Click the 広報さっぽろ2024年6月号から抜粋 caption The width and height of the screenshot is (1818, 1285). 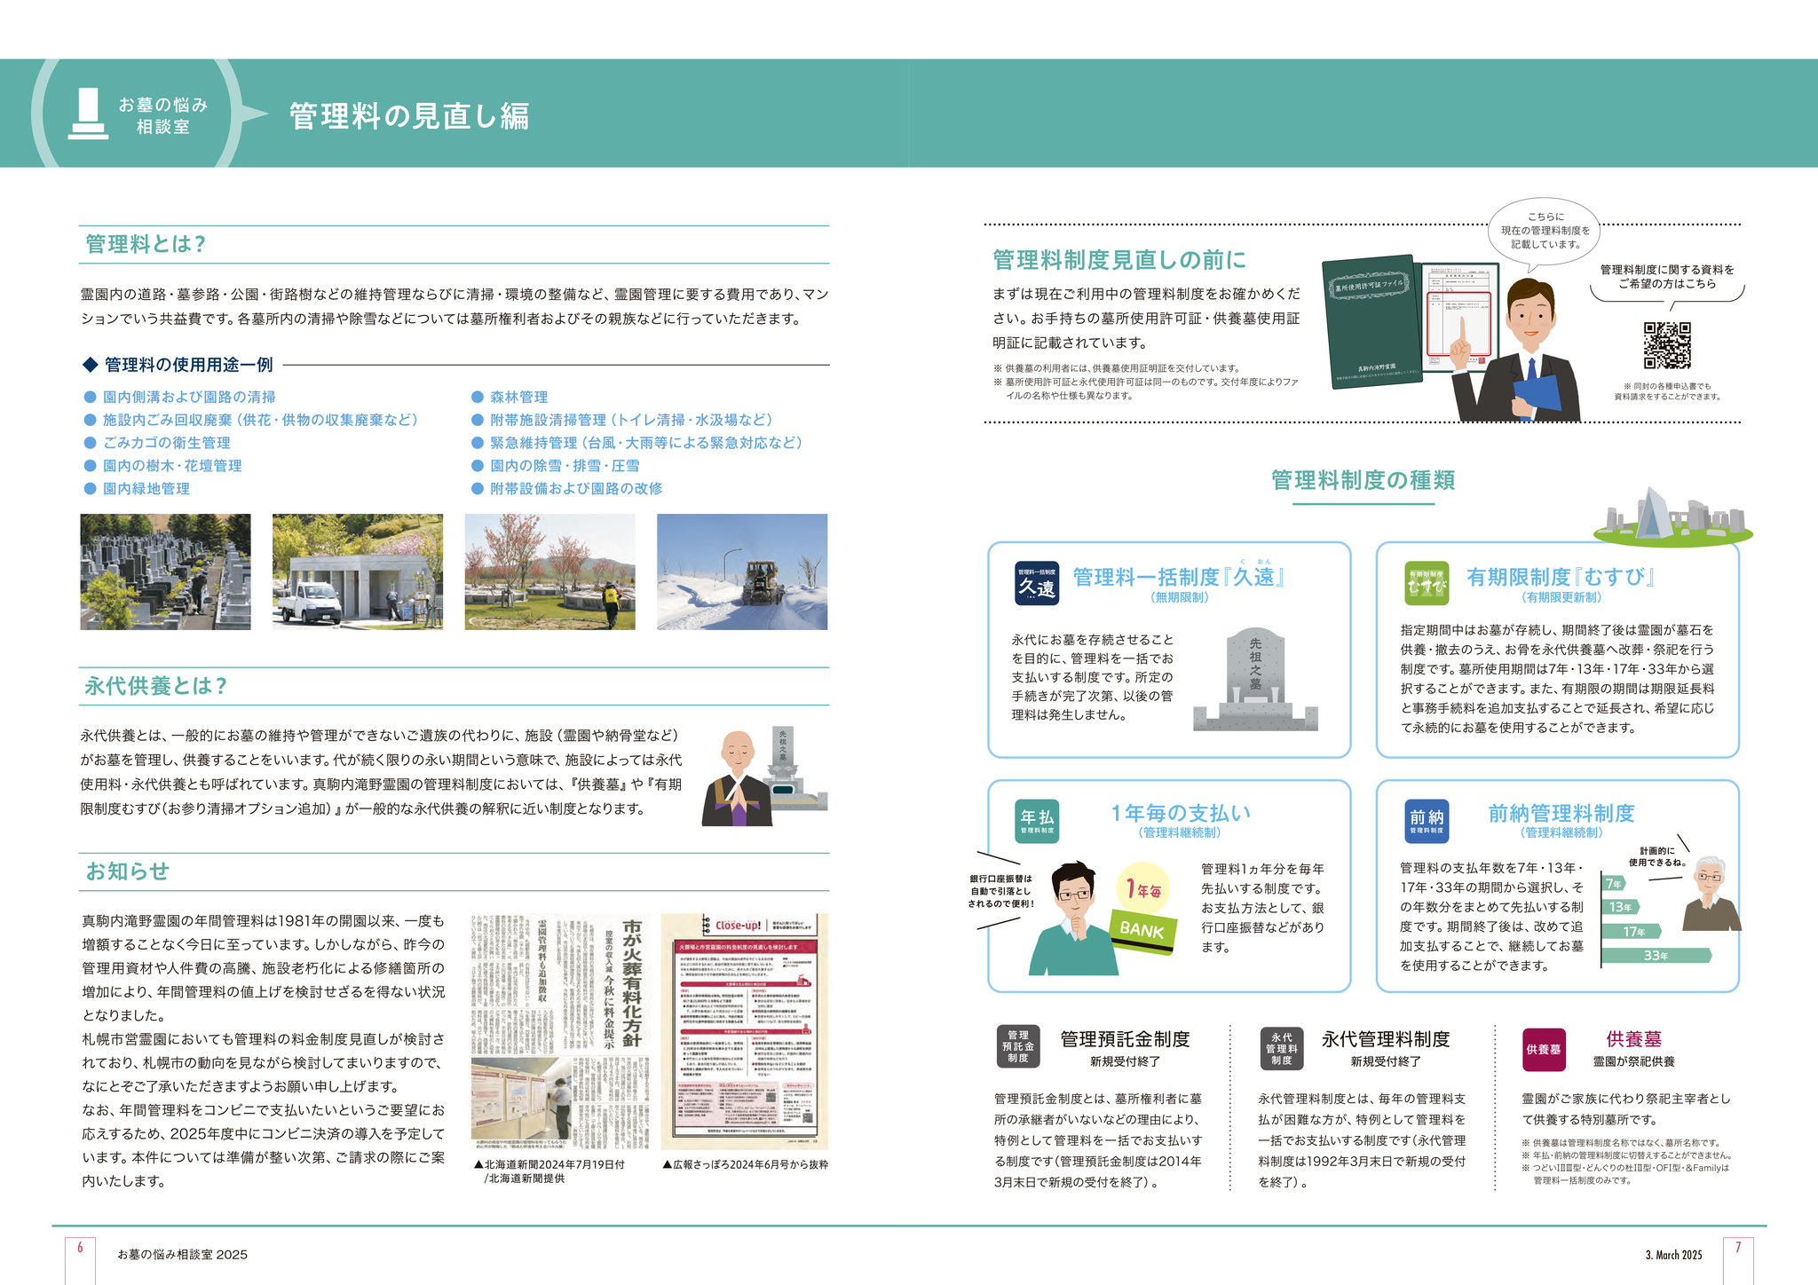[745, 1164]
